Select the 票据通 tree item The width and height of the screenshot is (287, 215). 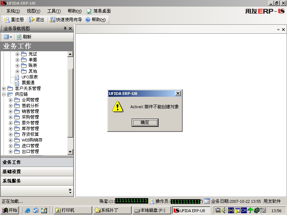[28, 83]
